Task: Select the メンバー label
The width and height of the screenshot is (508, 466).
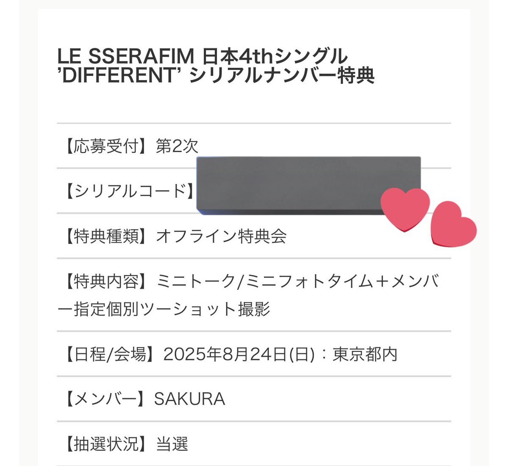Action: point(105,399)
